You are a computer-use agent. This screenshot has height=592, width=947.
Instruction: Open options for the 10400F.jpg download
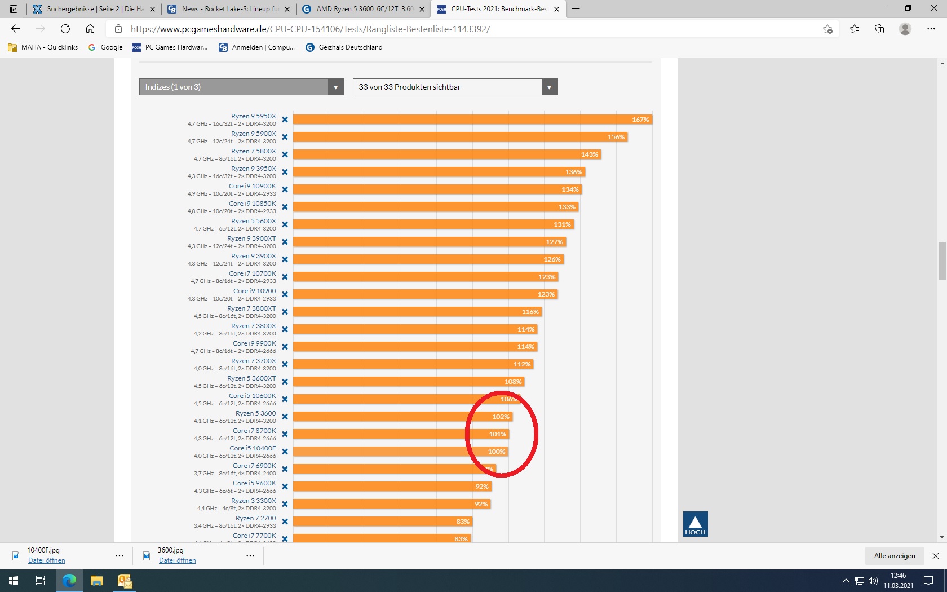pyautogui.click(x=120, y=556)
